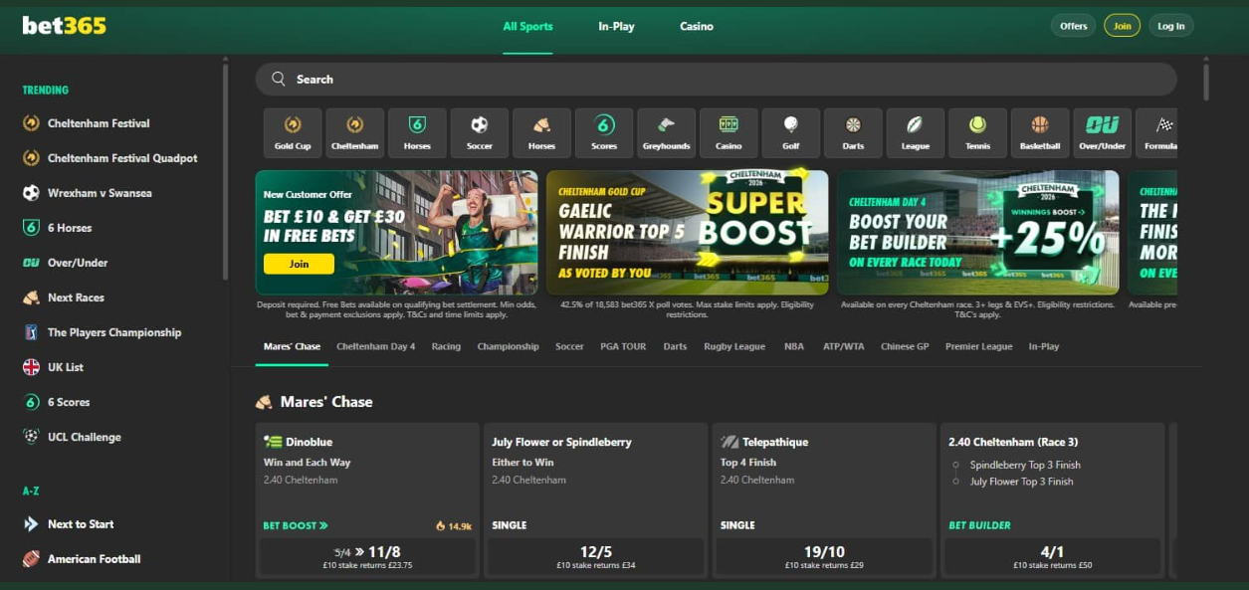Click the yellow Join button in the free bets banner
The width and height of the screenshot is (1249, 590).
[x=299, y=264]
